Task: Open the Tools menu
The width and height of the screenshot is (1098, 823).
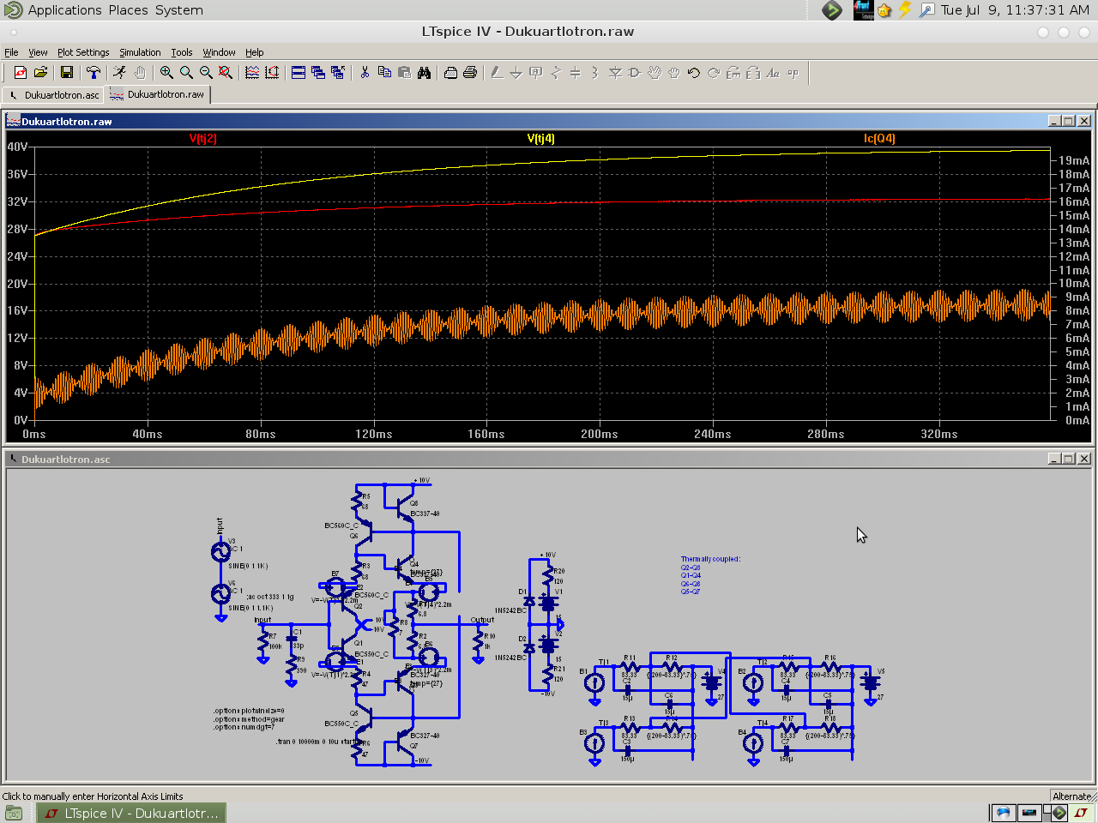Action: coord(182,52)
